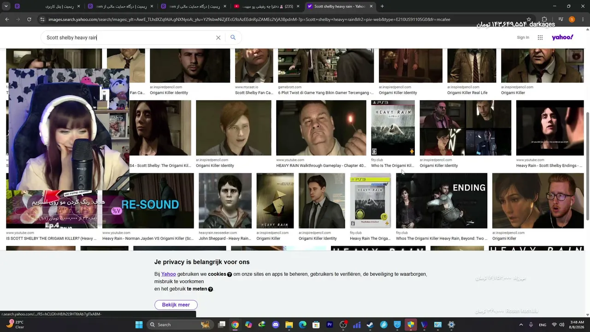Screen dimensions: 590x332
Task: Click the page vertical scrollbar thumb
Action: [x=587, y=165]
